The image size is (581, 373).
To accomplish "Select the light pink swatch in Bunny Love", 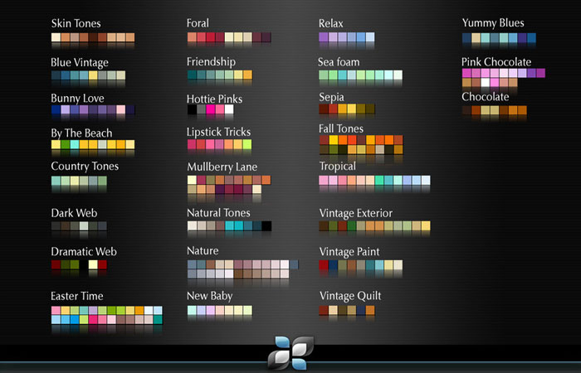I will click(x=121, y=109).
